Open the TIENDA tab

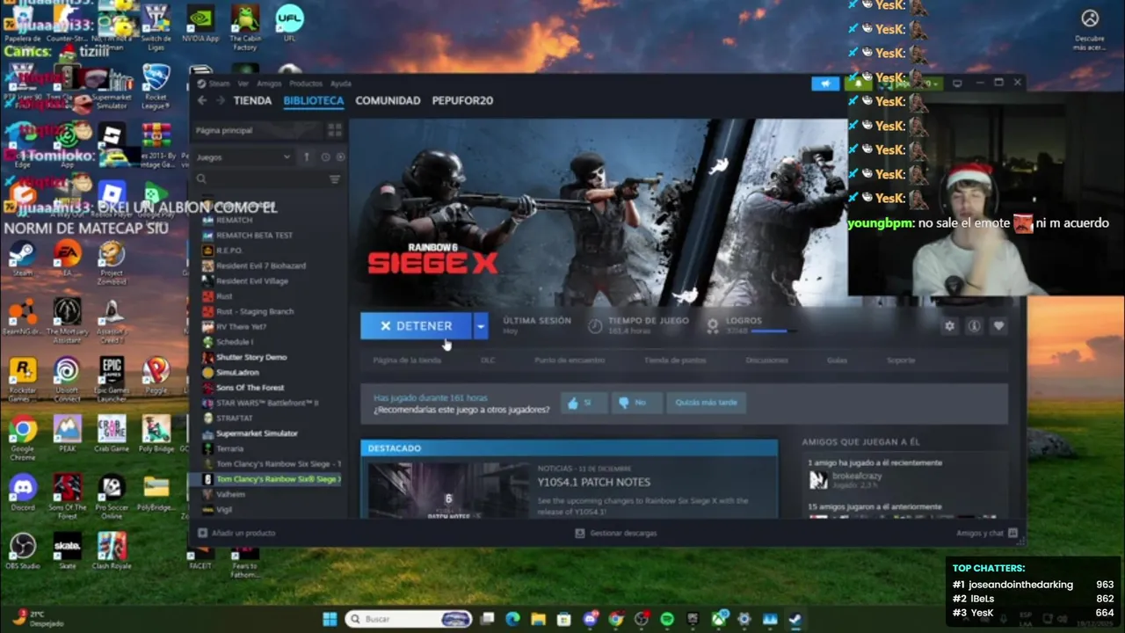tap(252, 100)
